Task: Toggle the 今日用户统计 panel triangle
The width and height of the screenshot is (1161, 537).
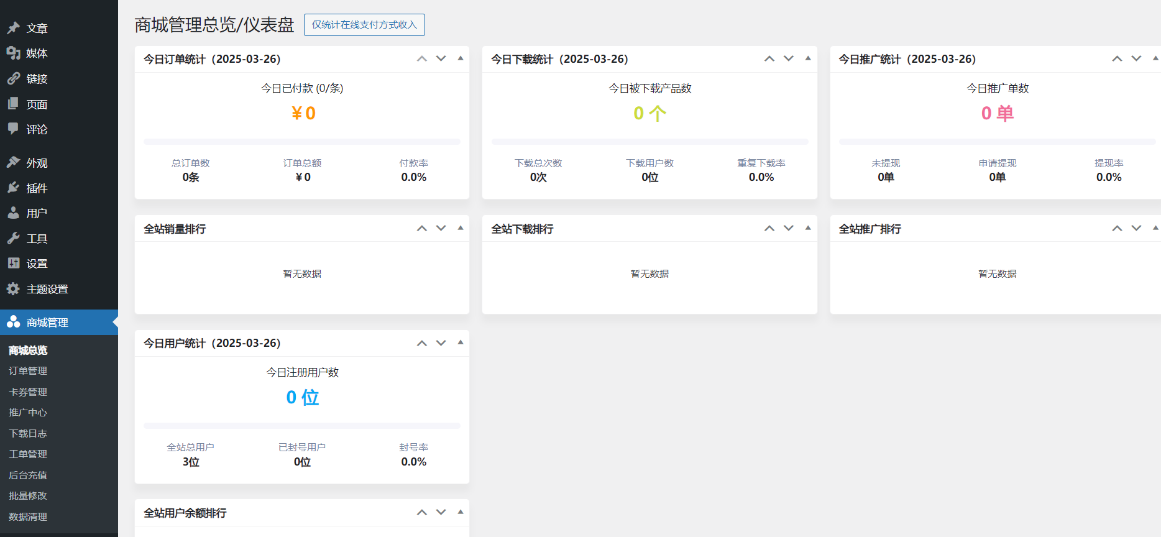Action: coord(461,342)
